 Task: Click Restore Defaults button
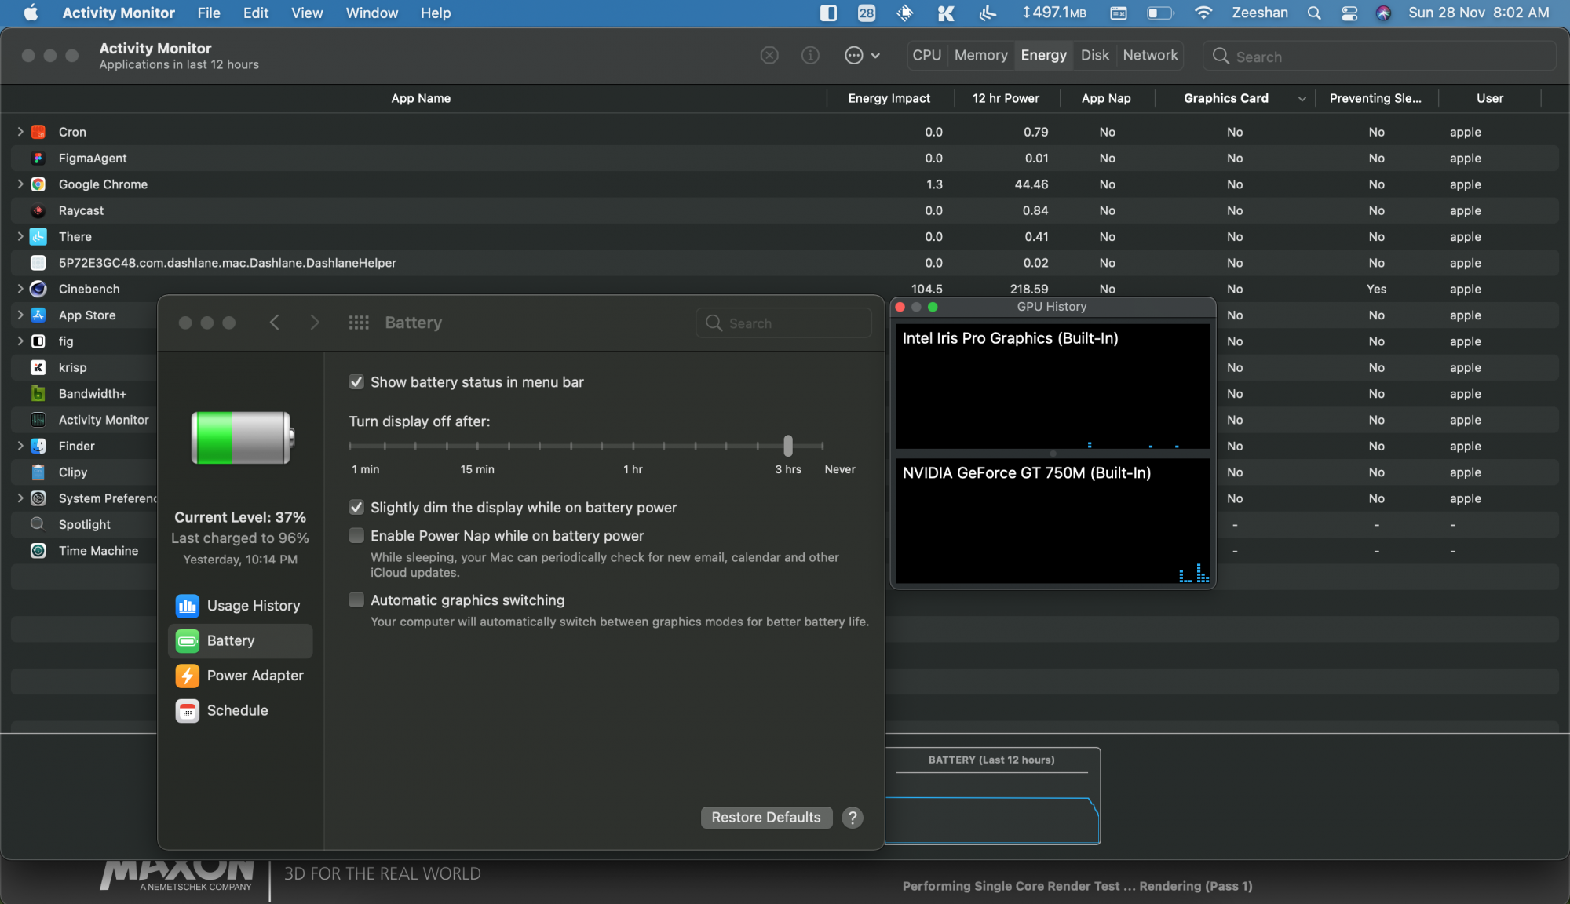pyautogui.click(x=765, y=818)
